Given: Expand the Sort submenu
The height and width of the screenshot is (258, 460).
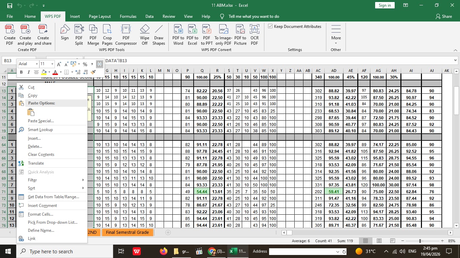Looking at the screenshot, I should tap(52, 188).
